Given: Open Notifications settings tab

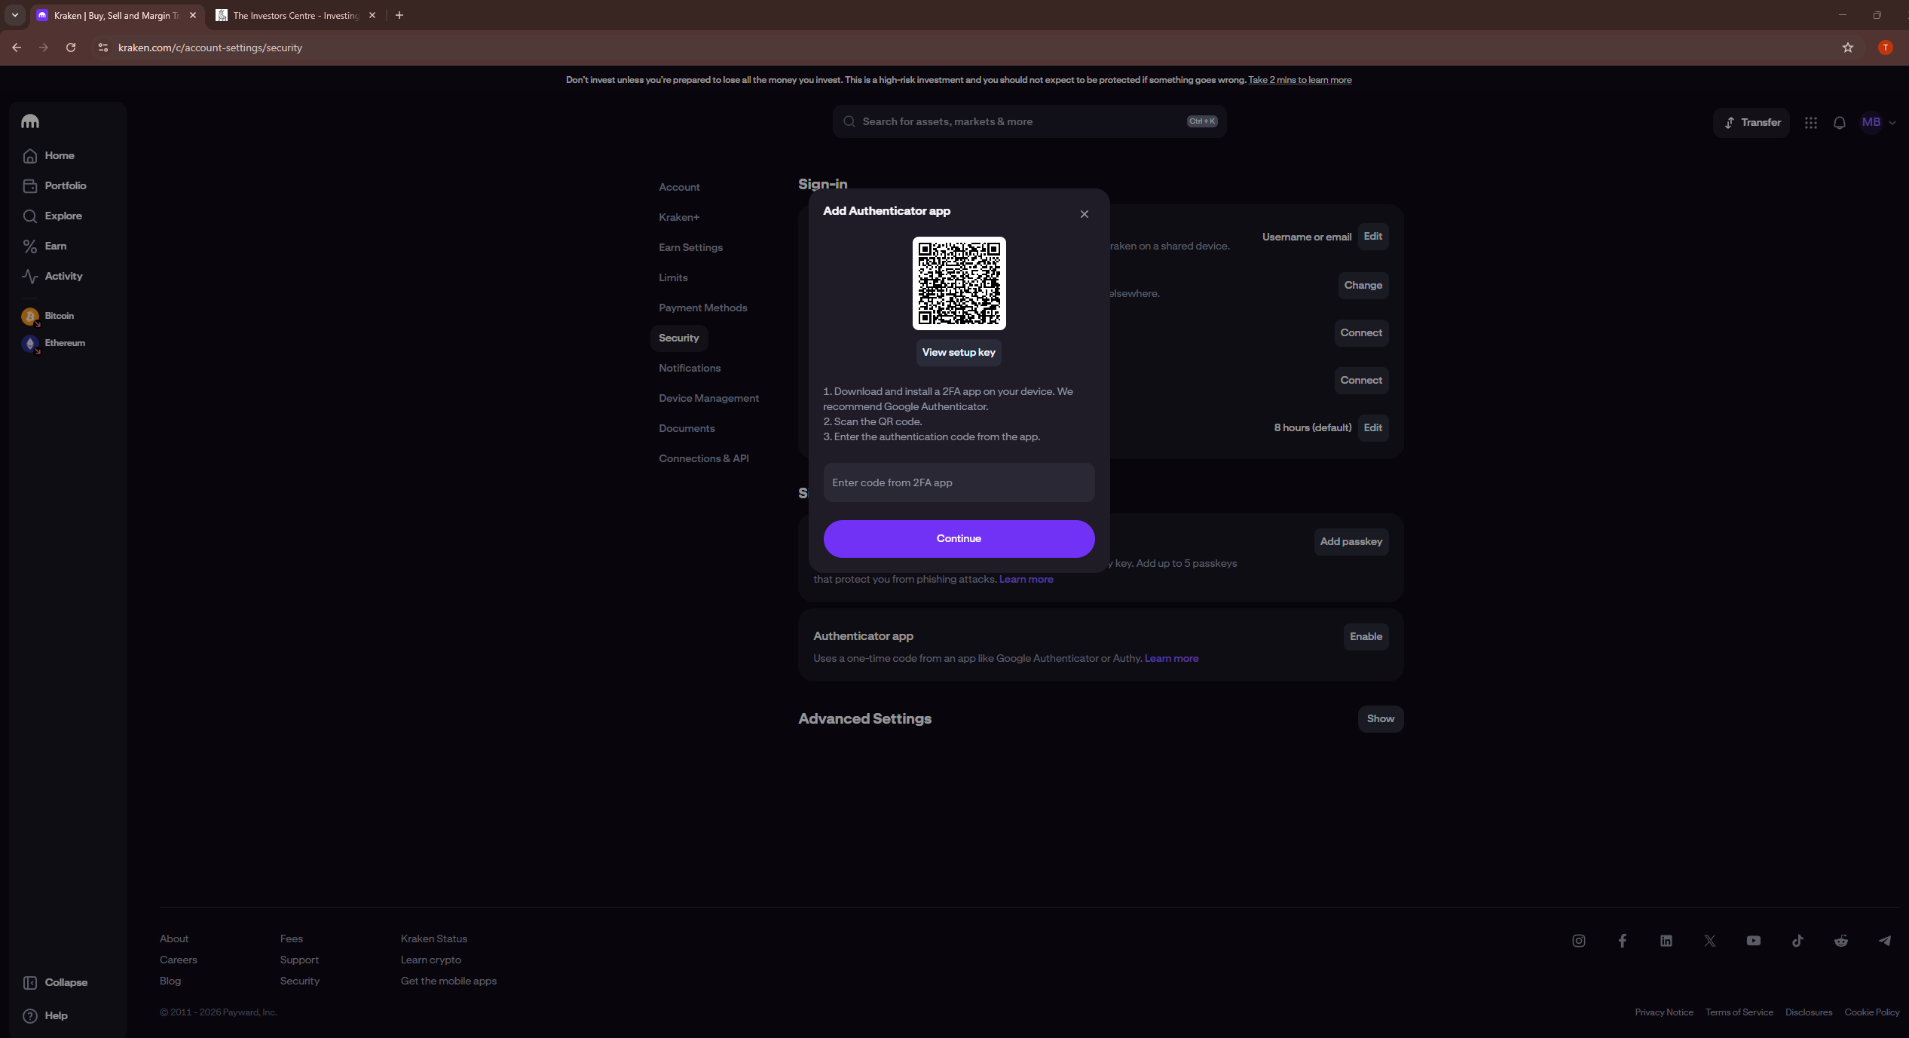Looking at the screenshot, I should (690, 368).
